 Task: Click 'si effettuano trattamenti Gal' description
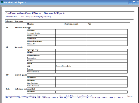pos(25,89)
